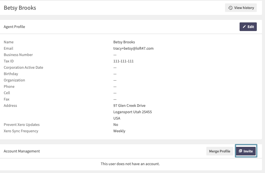Image resolution: width=265 pixels, height=173 pixels.
Task: Click the Corporation Active Date label
Action: click(24, 68)
